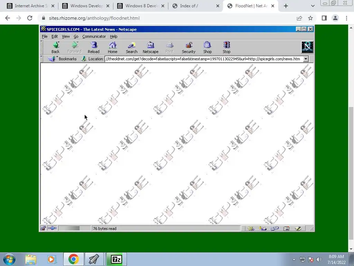
Task: Click the Netscape Forward toolbar button
Action: click(x=74, y=47)
